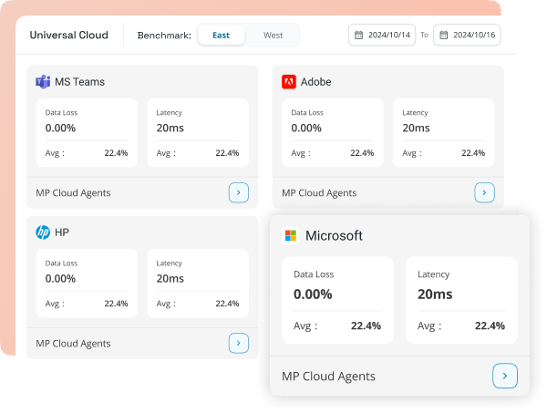This screenshot has height=413, width=547.
Task: Click MP Cloud Agents label under HP
Action: pos(73,344)
